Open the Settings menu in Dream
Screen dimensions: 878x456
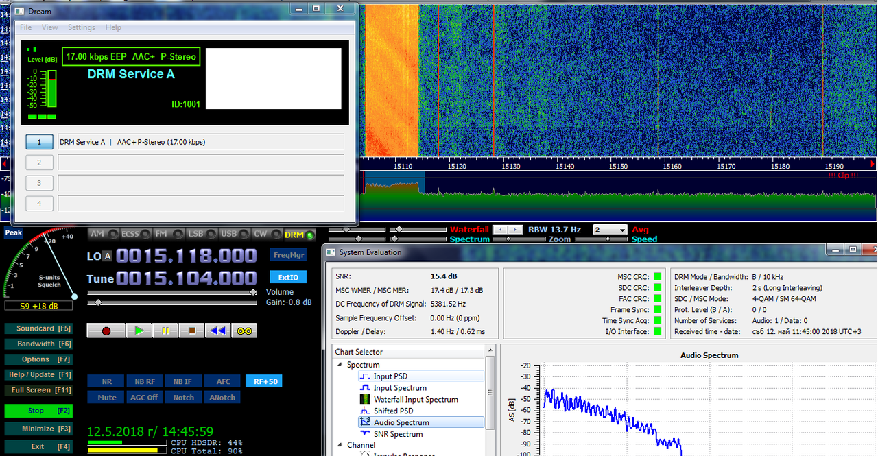[81, 27]
